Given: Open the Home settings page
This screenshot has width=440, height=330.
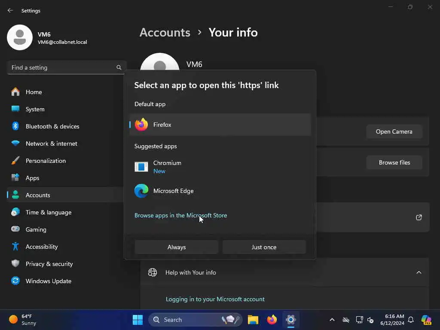Looking at the screenshot, I should [x=65, y=92].
